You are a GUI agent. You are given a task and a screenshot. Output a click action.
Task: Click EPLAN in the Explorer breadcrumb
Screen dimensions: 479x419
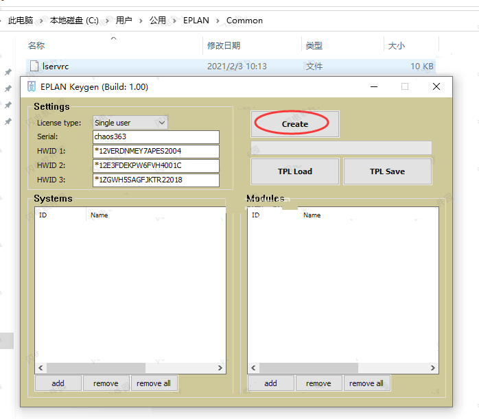pyautogui.click(x=196, y=21)
